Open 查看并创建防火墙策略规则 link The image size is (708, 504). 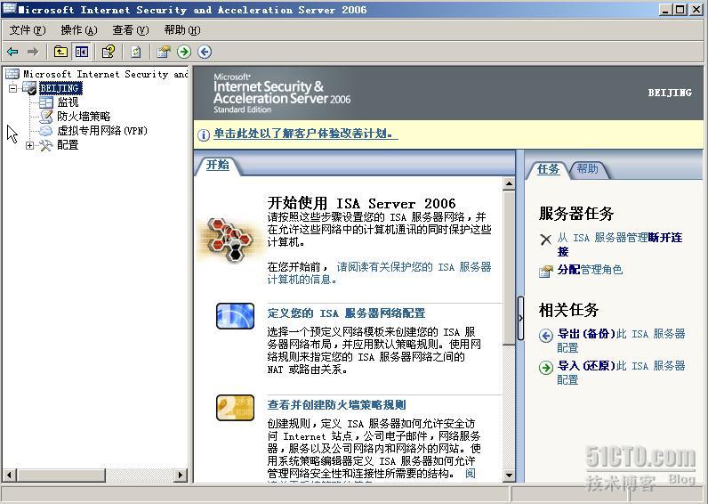(336, 405)
